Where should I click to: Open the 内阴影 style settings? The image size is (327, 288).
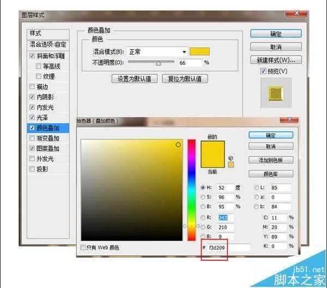[x=45, y=97]
